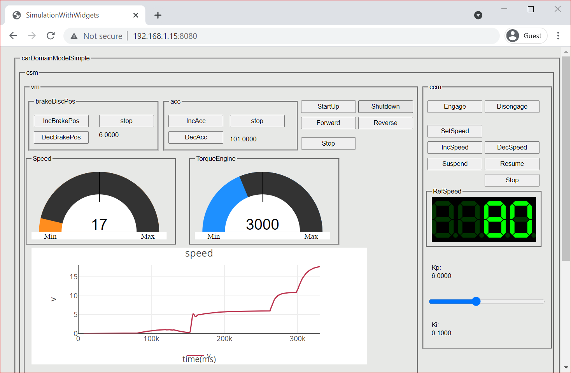Viewport: 571px width, 373px height.
Task: Click the page scrollbar down arrow
Action: click(566, 368)
